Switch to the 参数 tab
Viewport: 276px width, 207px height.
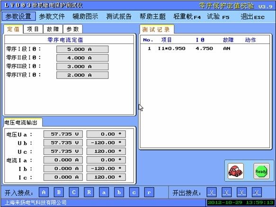pos(73,29)
